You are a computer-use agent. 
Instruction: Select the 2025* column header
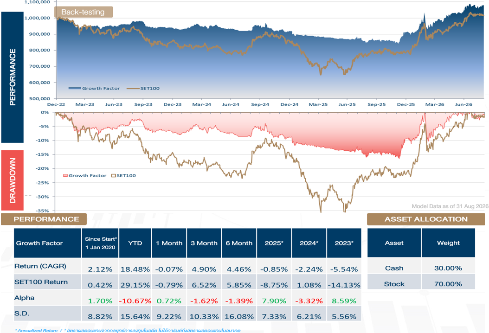click(x=274, y=243)
